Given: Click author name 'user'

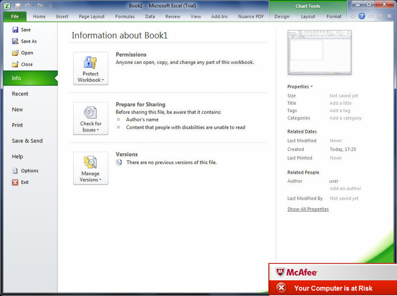Looking at the screenshot, I should point(333,181).
